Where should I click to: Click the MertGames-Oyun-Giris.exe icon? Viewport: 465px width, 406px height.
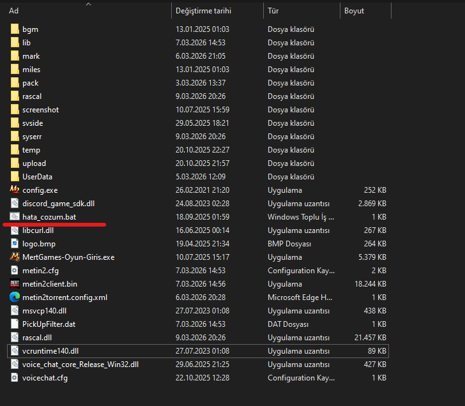coord(15,257)
